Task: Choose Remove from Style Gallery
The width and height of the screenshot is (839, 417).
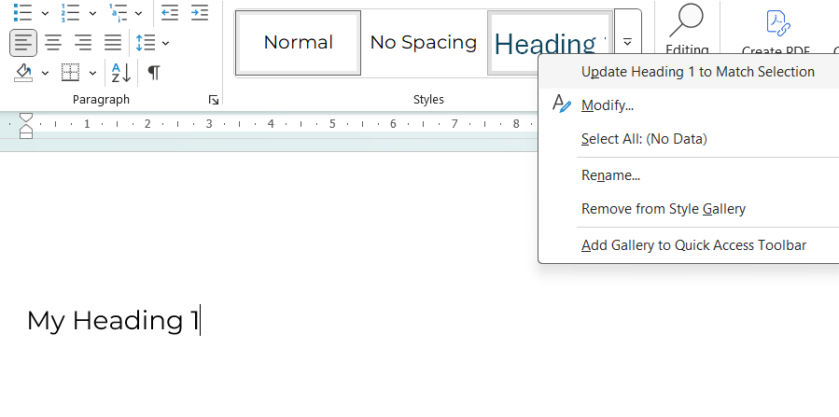Action: [663, 209]
